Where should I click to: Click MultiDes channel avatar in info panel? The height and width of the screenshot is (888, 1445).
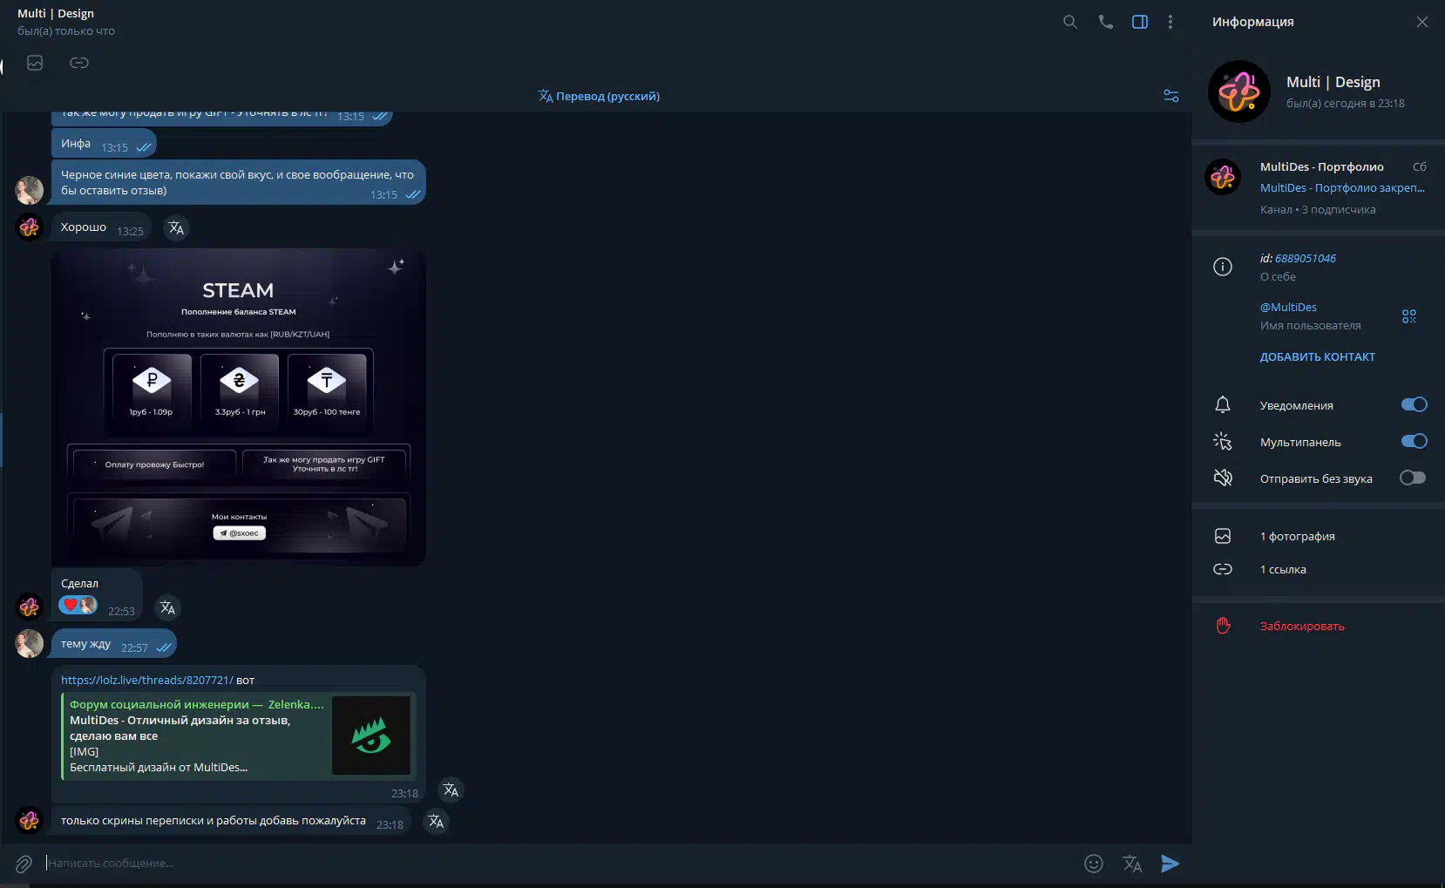(1222, 176)
